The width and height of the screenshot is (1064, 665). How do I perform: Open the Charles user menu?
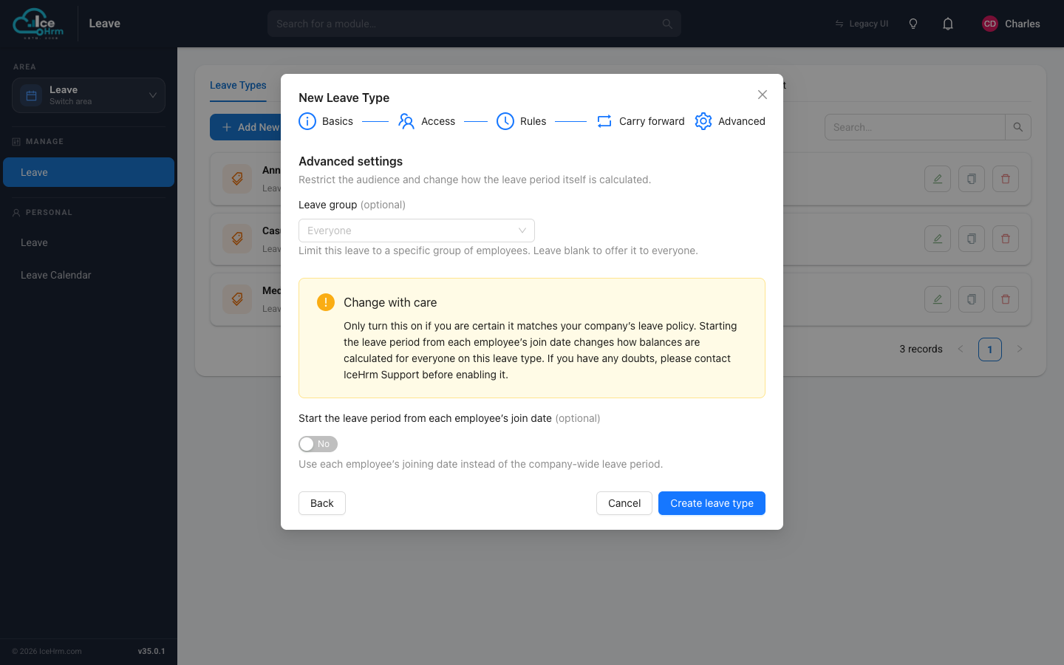coord(1011,24)
